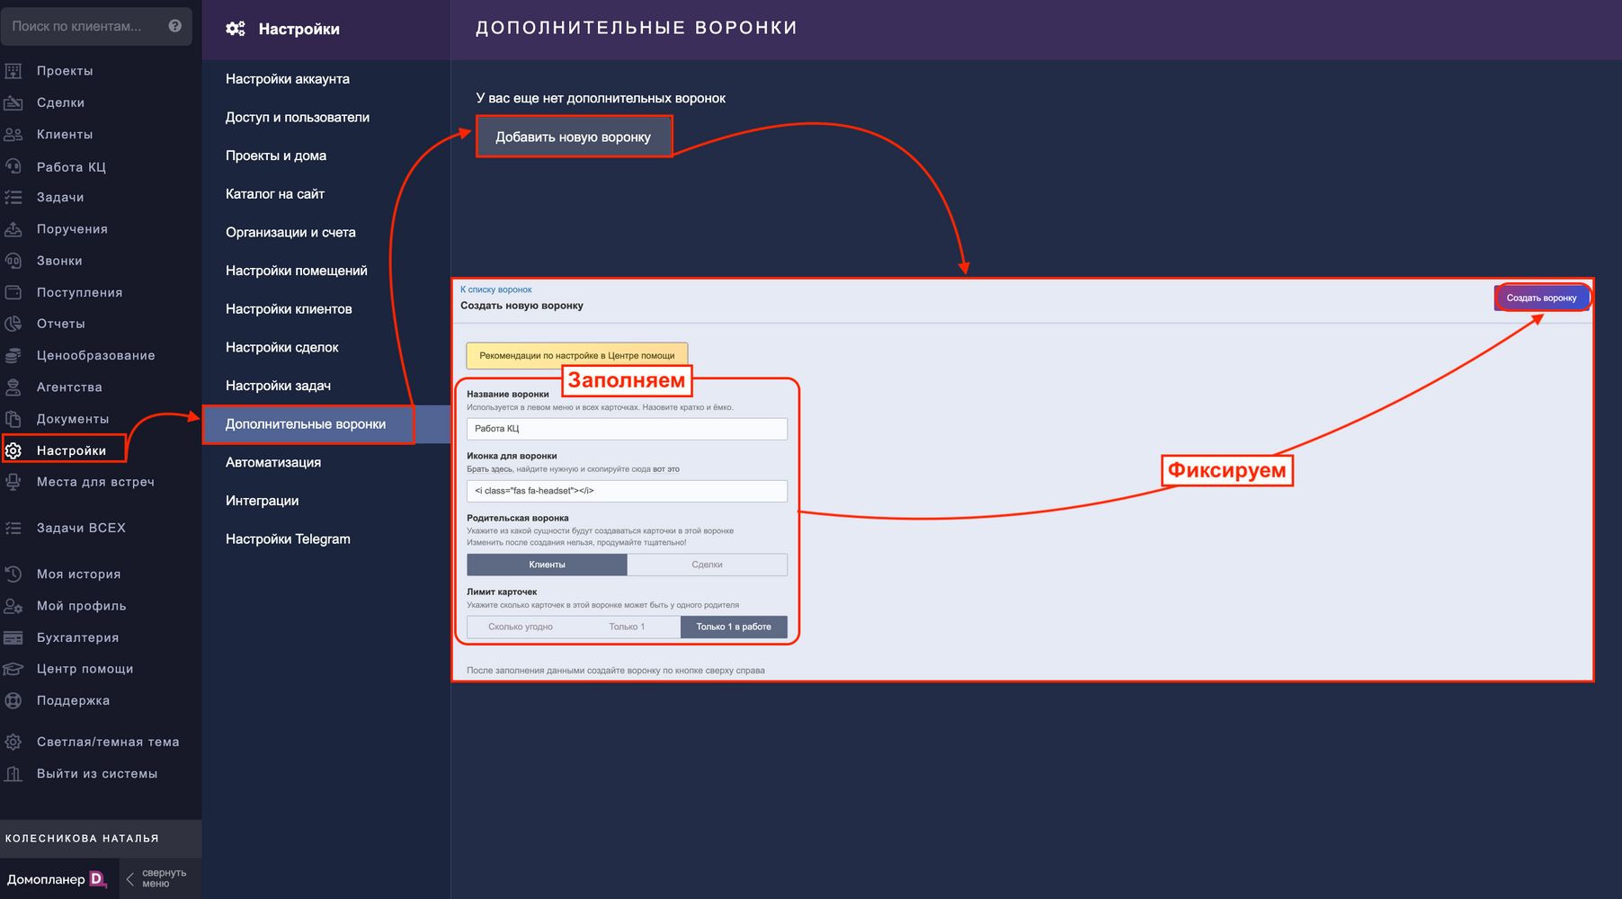Click the Сделки sidebar icon
This screenshot has width=1622, height=899.
click(x=13, y=102)
